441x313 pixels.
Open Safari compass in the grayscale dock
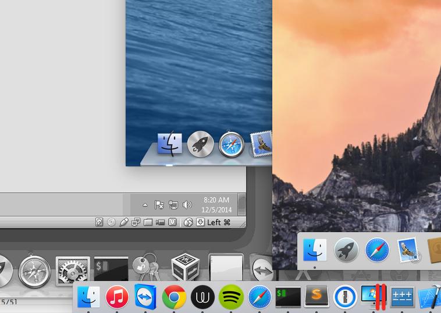click(x=34, y=271)
